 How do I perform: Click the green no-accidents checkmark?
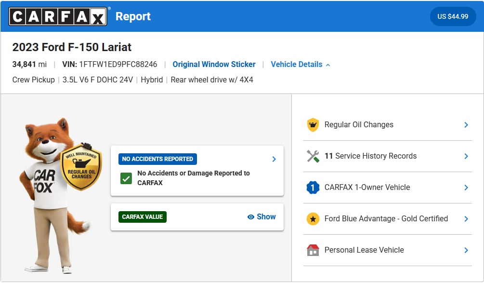[x=126, y=178]
